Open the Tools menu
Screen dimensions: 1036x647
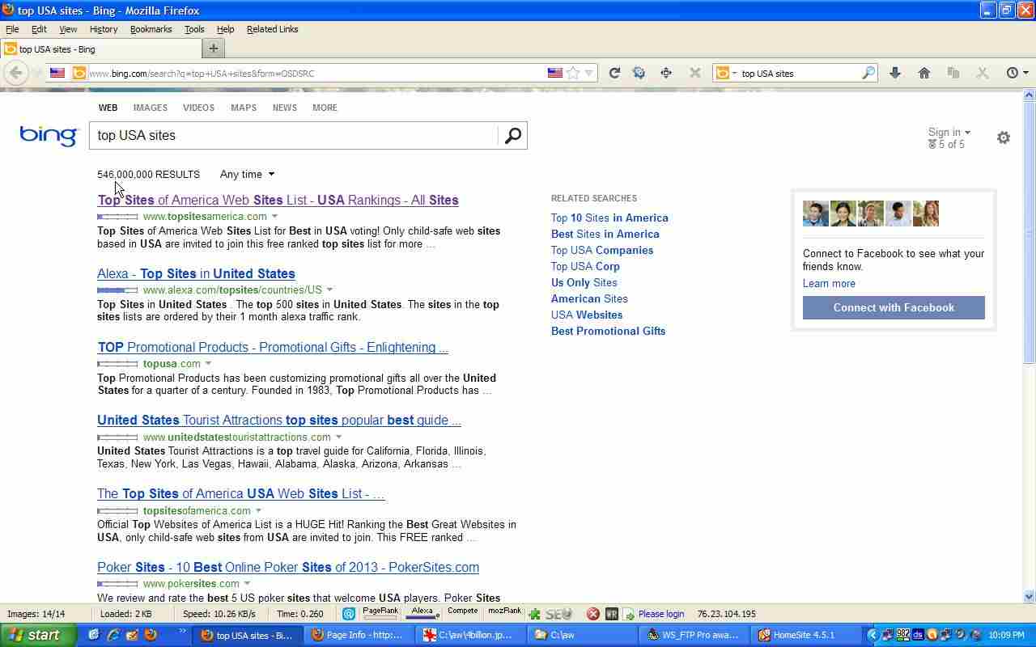pos(194,29)
